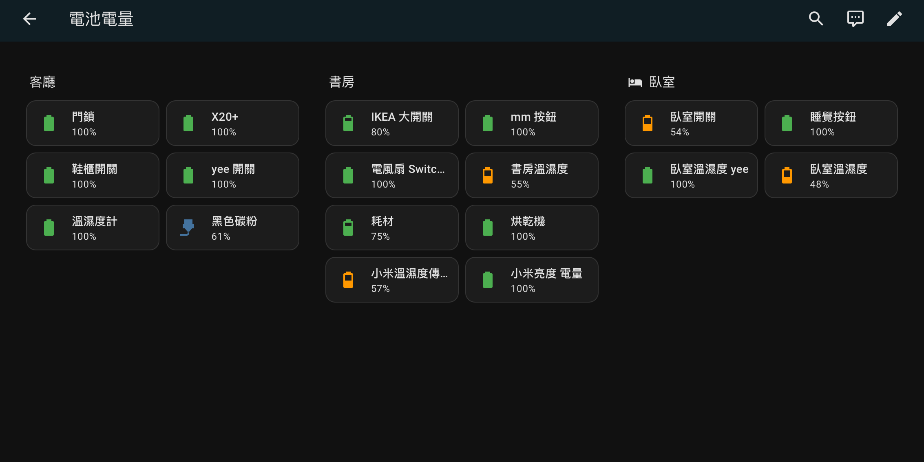Click the green battery icon next to 門鎖
924x462 pixels.
[49, 123]
